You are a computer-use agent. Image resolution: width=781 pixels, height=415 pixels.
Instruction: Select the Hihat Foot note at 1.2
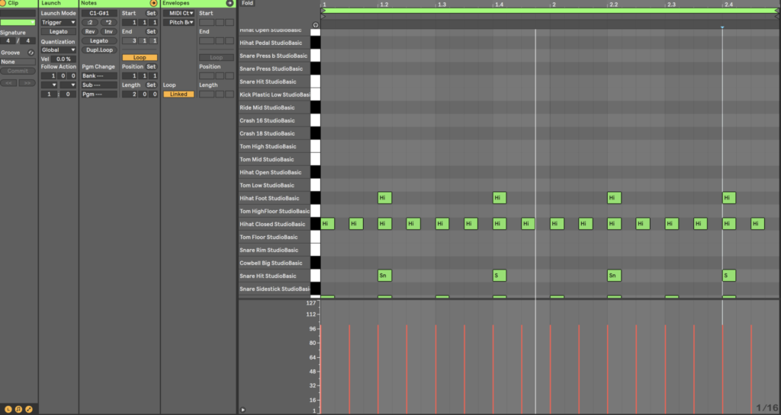[x=384, y=198]
